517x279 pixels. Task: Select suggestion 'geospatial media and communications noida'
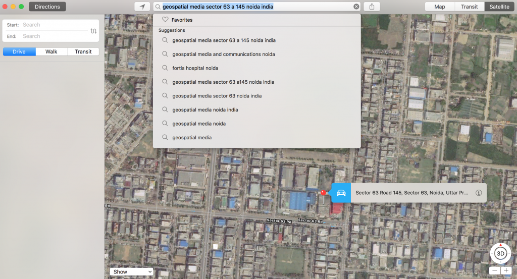tap(256, 54)
